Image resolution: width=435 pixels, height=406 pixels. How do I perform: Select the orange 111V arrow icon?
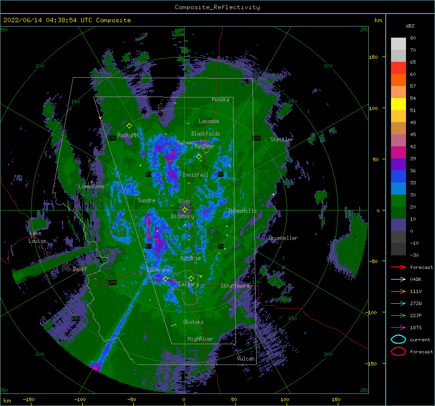coord(398,291)
